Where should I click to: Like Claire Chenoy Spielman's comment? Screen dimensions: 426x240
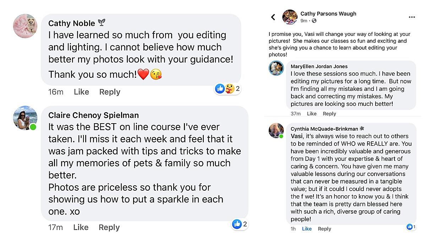click(x=81, y=228)
